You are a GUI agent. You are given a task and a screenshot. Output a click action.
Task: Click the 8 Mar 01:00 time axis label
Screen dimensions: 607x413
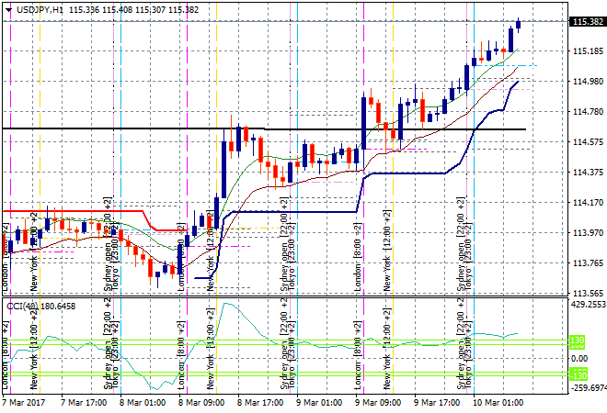click(x=141, y=402)
